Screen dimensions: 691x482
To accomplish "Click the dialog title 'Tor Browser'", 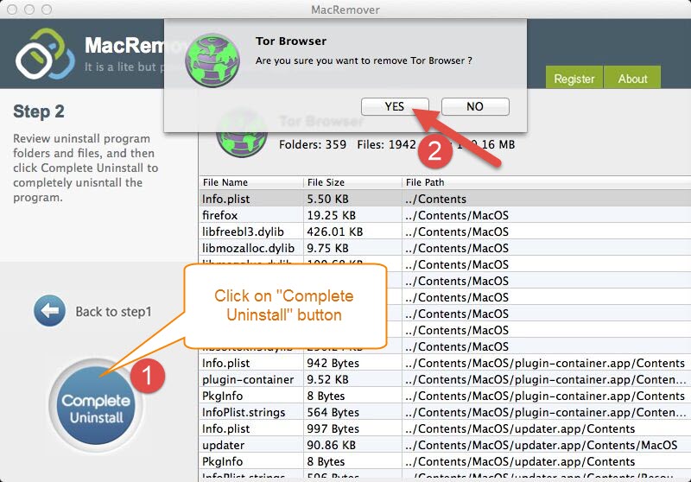I will [291, 41].
